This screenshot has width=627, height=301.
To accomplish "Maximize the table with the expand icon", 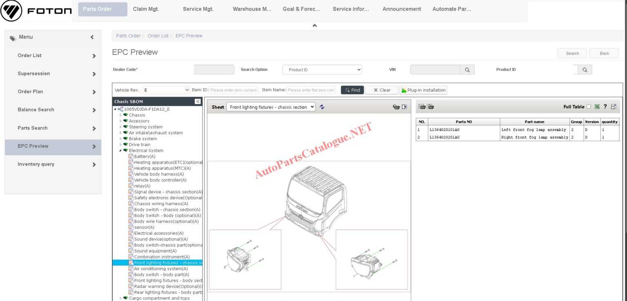I will tap(614, 106).
